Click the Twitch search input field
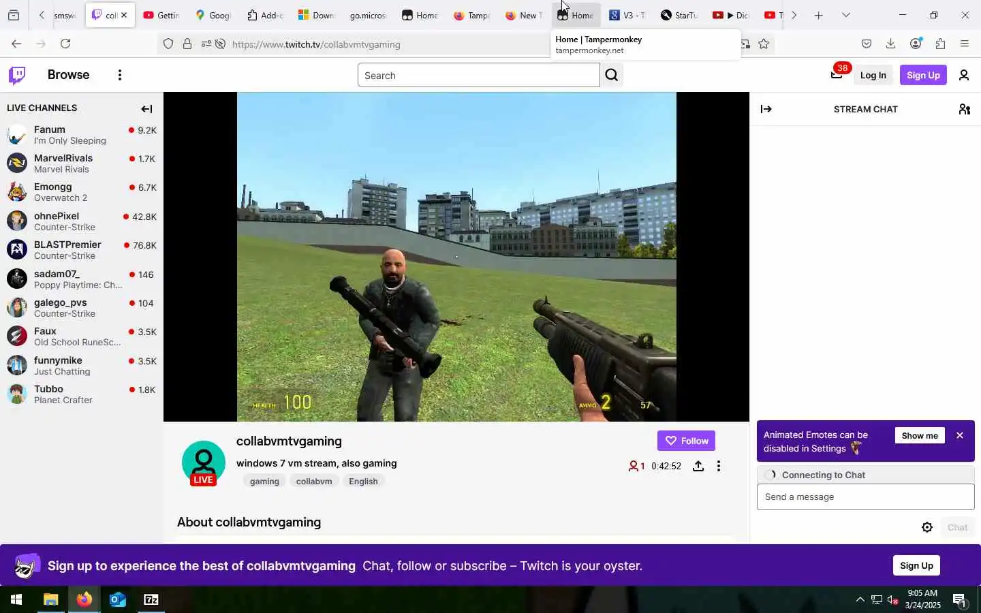The height and width of the screenshot is (613, 981). pyautogui.click(x=478, y=75)
